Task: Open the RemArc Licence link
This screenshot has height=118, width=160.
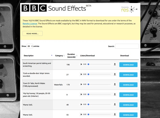Action: pos(30,24)
